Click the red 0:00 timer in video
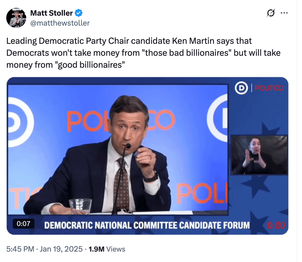 pyautogui.click(x=276, y=225)
